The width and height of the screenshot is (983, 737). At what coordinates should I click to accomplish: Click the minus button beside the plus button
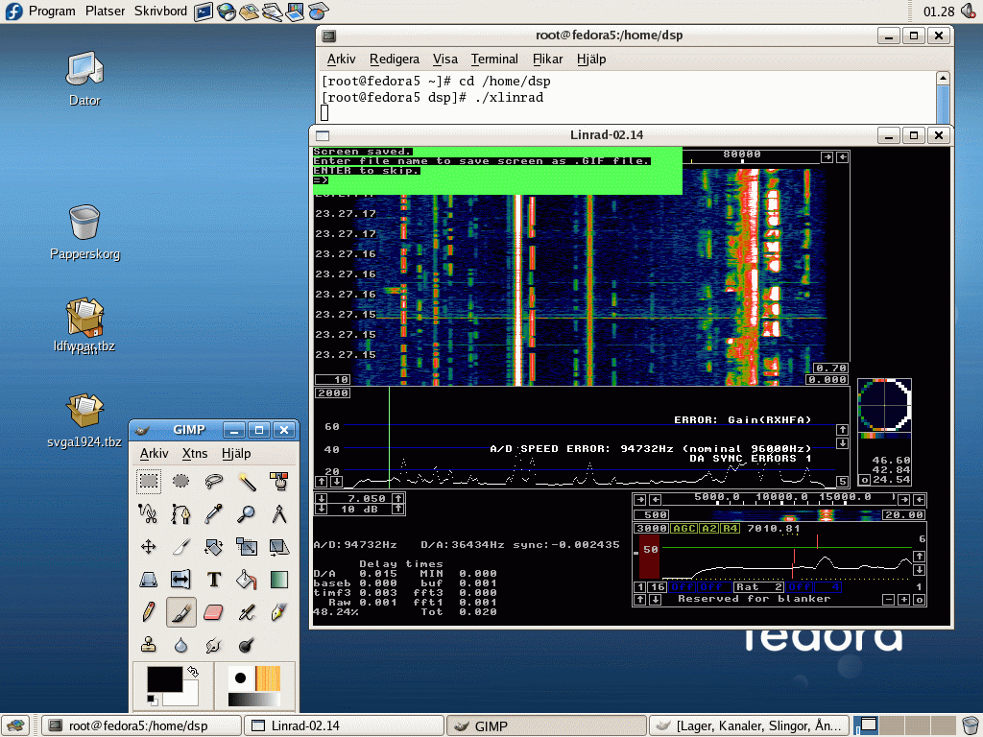tap(888, 600)
